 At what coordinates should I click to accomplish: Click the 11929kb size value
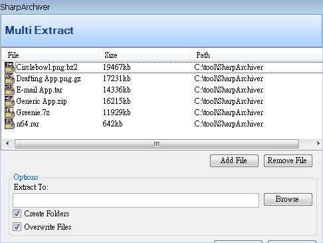coord(116,113)
